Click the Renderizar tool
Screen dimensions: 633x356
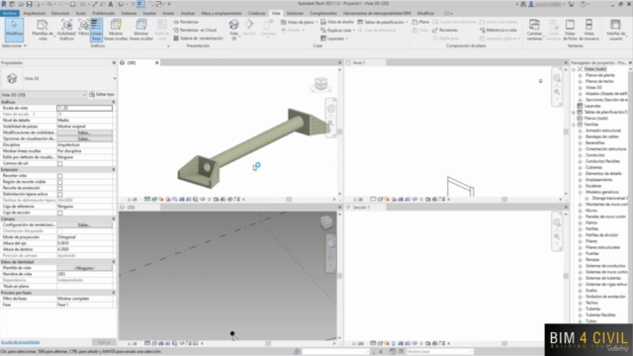(x=186, y=22)
